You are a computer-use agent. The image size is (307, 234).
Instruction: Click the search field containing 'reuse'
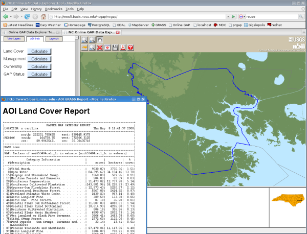(272, 17)
